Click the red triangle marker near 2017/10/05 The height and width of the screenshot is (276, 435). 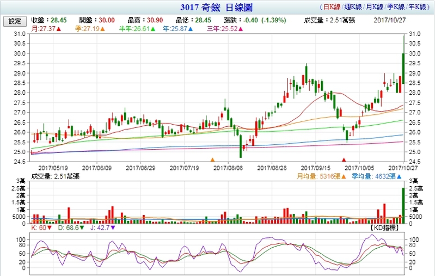pyautogui.click(x=344, y=160)
